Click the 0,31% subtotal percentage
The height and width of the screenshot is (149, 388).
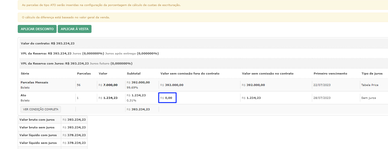click(132, 100)
